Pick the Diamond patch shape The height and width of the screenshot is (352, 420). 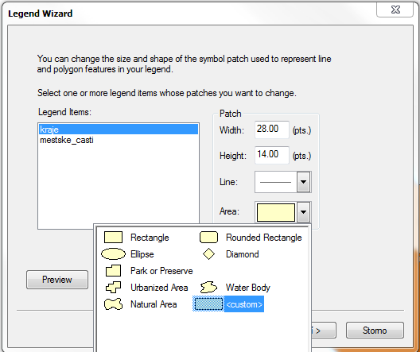[231, 254]
